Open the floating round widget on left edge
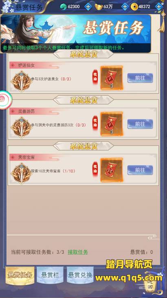The image size is (167, 298). [x=5, y=100]
